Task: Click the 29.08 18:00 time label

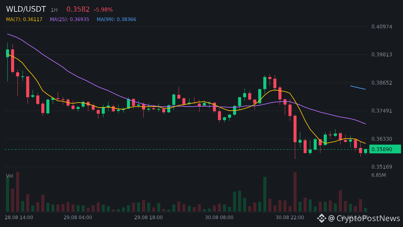Action: coord(148,218)
